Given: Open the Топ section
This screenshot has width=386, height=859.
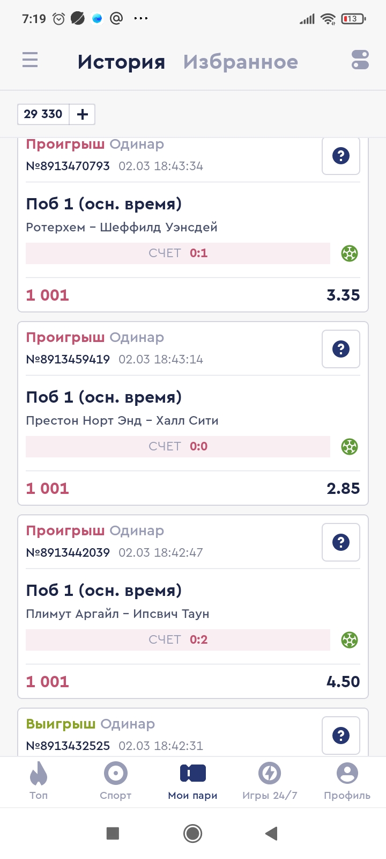Looking at the screenshot, I should (x=39, y=781).
